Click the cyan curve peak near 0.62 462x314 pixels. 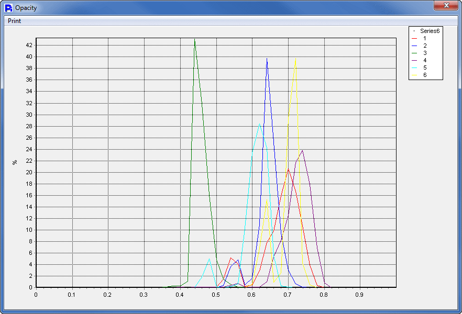(x=259, y=124)
